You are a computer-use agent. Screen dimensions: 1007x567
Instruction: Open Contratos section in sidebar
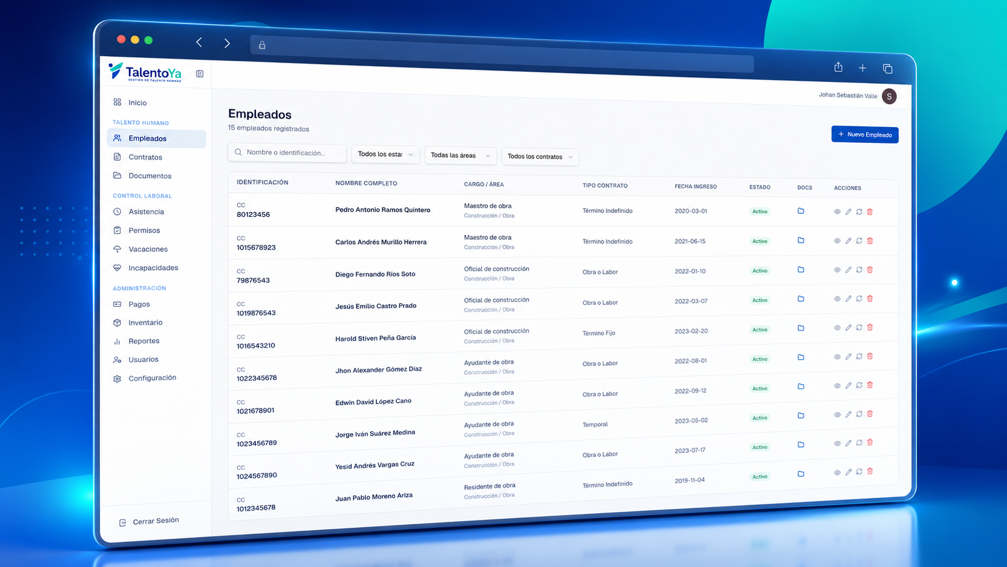click(x=145, y=157)
